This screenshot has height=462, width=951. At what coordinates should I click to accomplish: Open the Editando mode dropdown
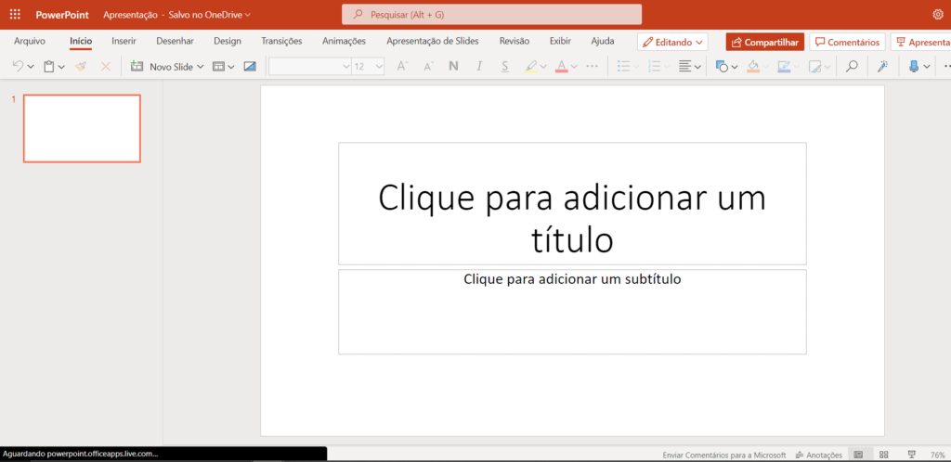point(672,42)
